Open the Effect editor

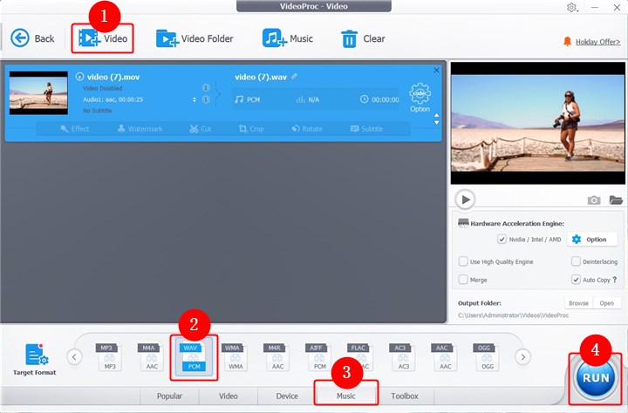point(74,129)
